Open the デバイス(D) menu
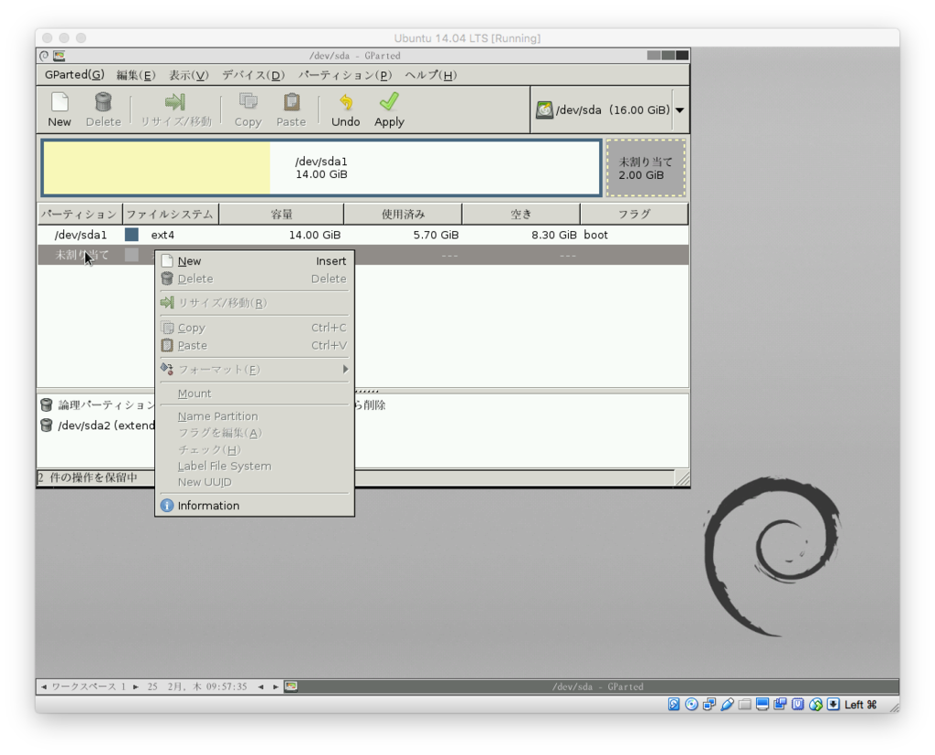 pos(254,75)
